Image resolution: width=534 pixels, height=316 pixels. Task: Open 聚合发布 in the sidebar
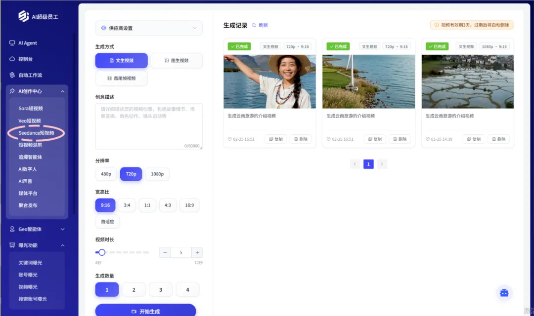(x=28, y=205)
